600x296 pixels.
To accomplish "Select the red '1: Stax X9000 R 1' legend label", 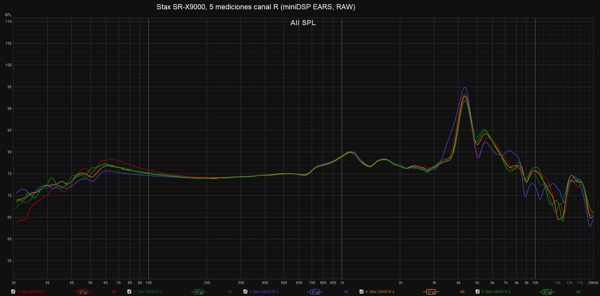I will click(31, 292).
